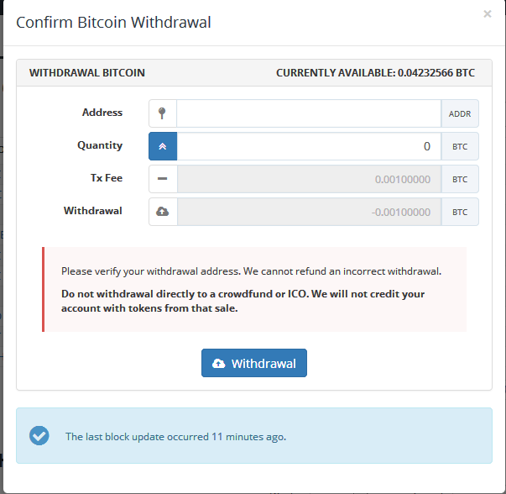This screenshot has height=494, width=506.
Task: Select the Withdrawal net amount field
Action: pyautogui.click(x=308, y=212)
